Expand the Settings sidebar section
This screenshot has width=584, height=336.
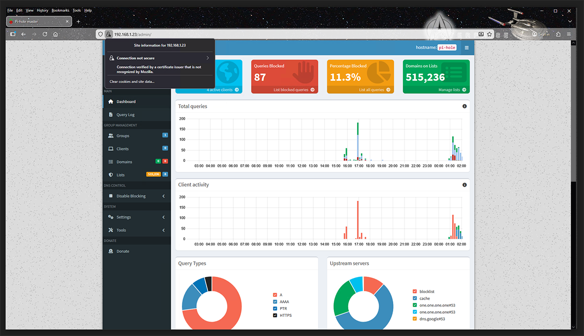[x=163, y=217]
